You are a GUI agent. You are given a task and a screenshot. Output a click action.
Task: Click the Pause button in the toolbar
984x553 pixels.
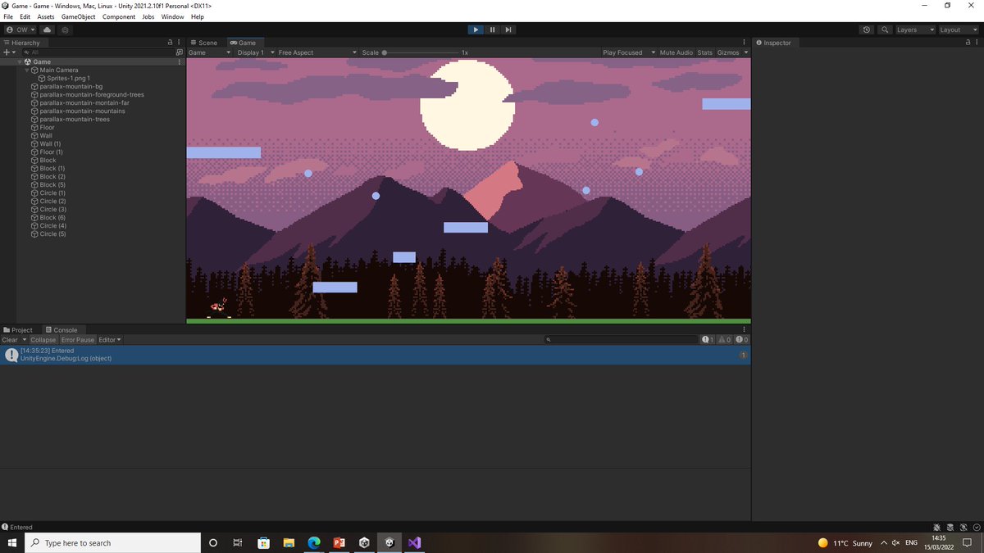pos(492,29)
